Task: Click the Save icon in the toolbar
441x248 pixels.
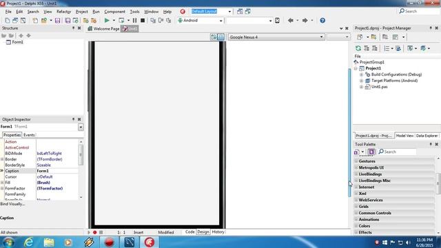Action: [x=58, y=21]
